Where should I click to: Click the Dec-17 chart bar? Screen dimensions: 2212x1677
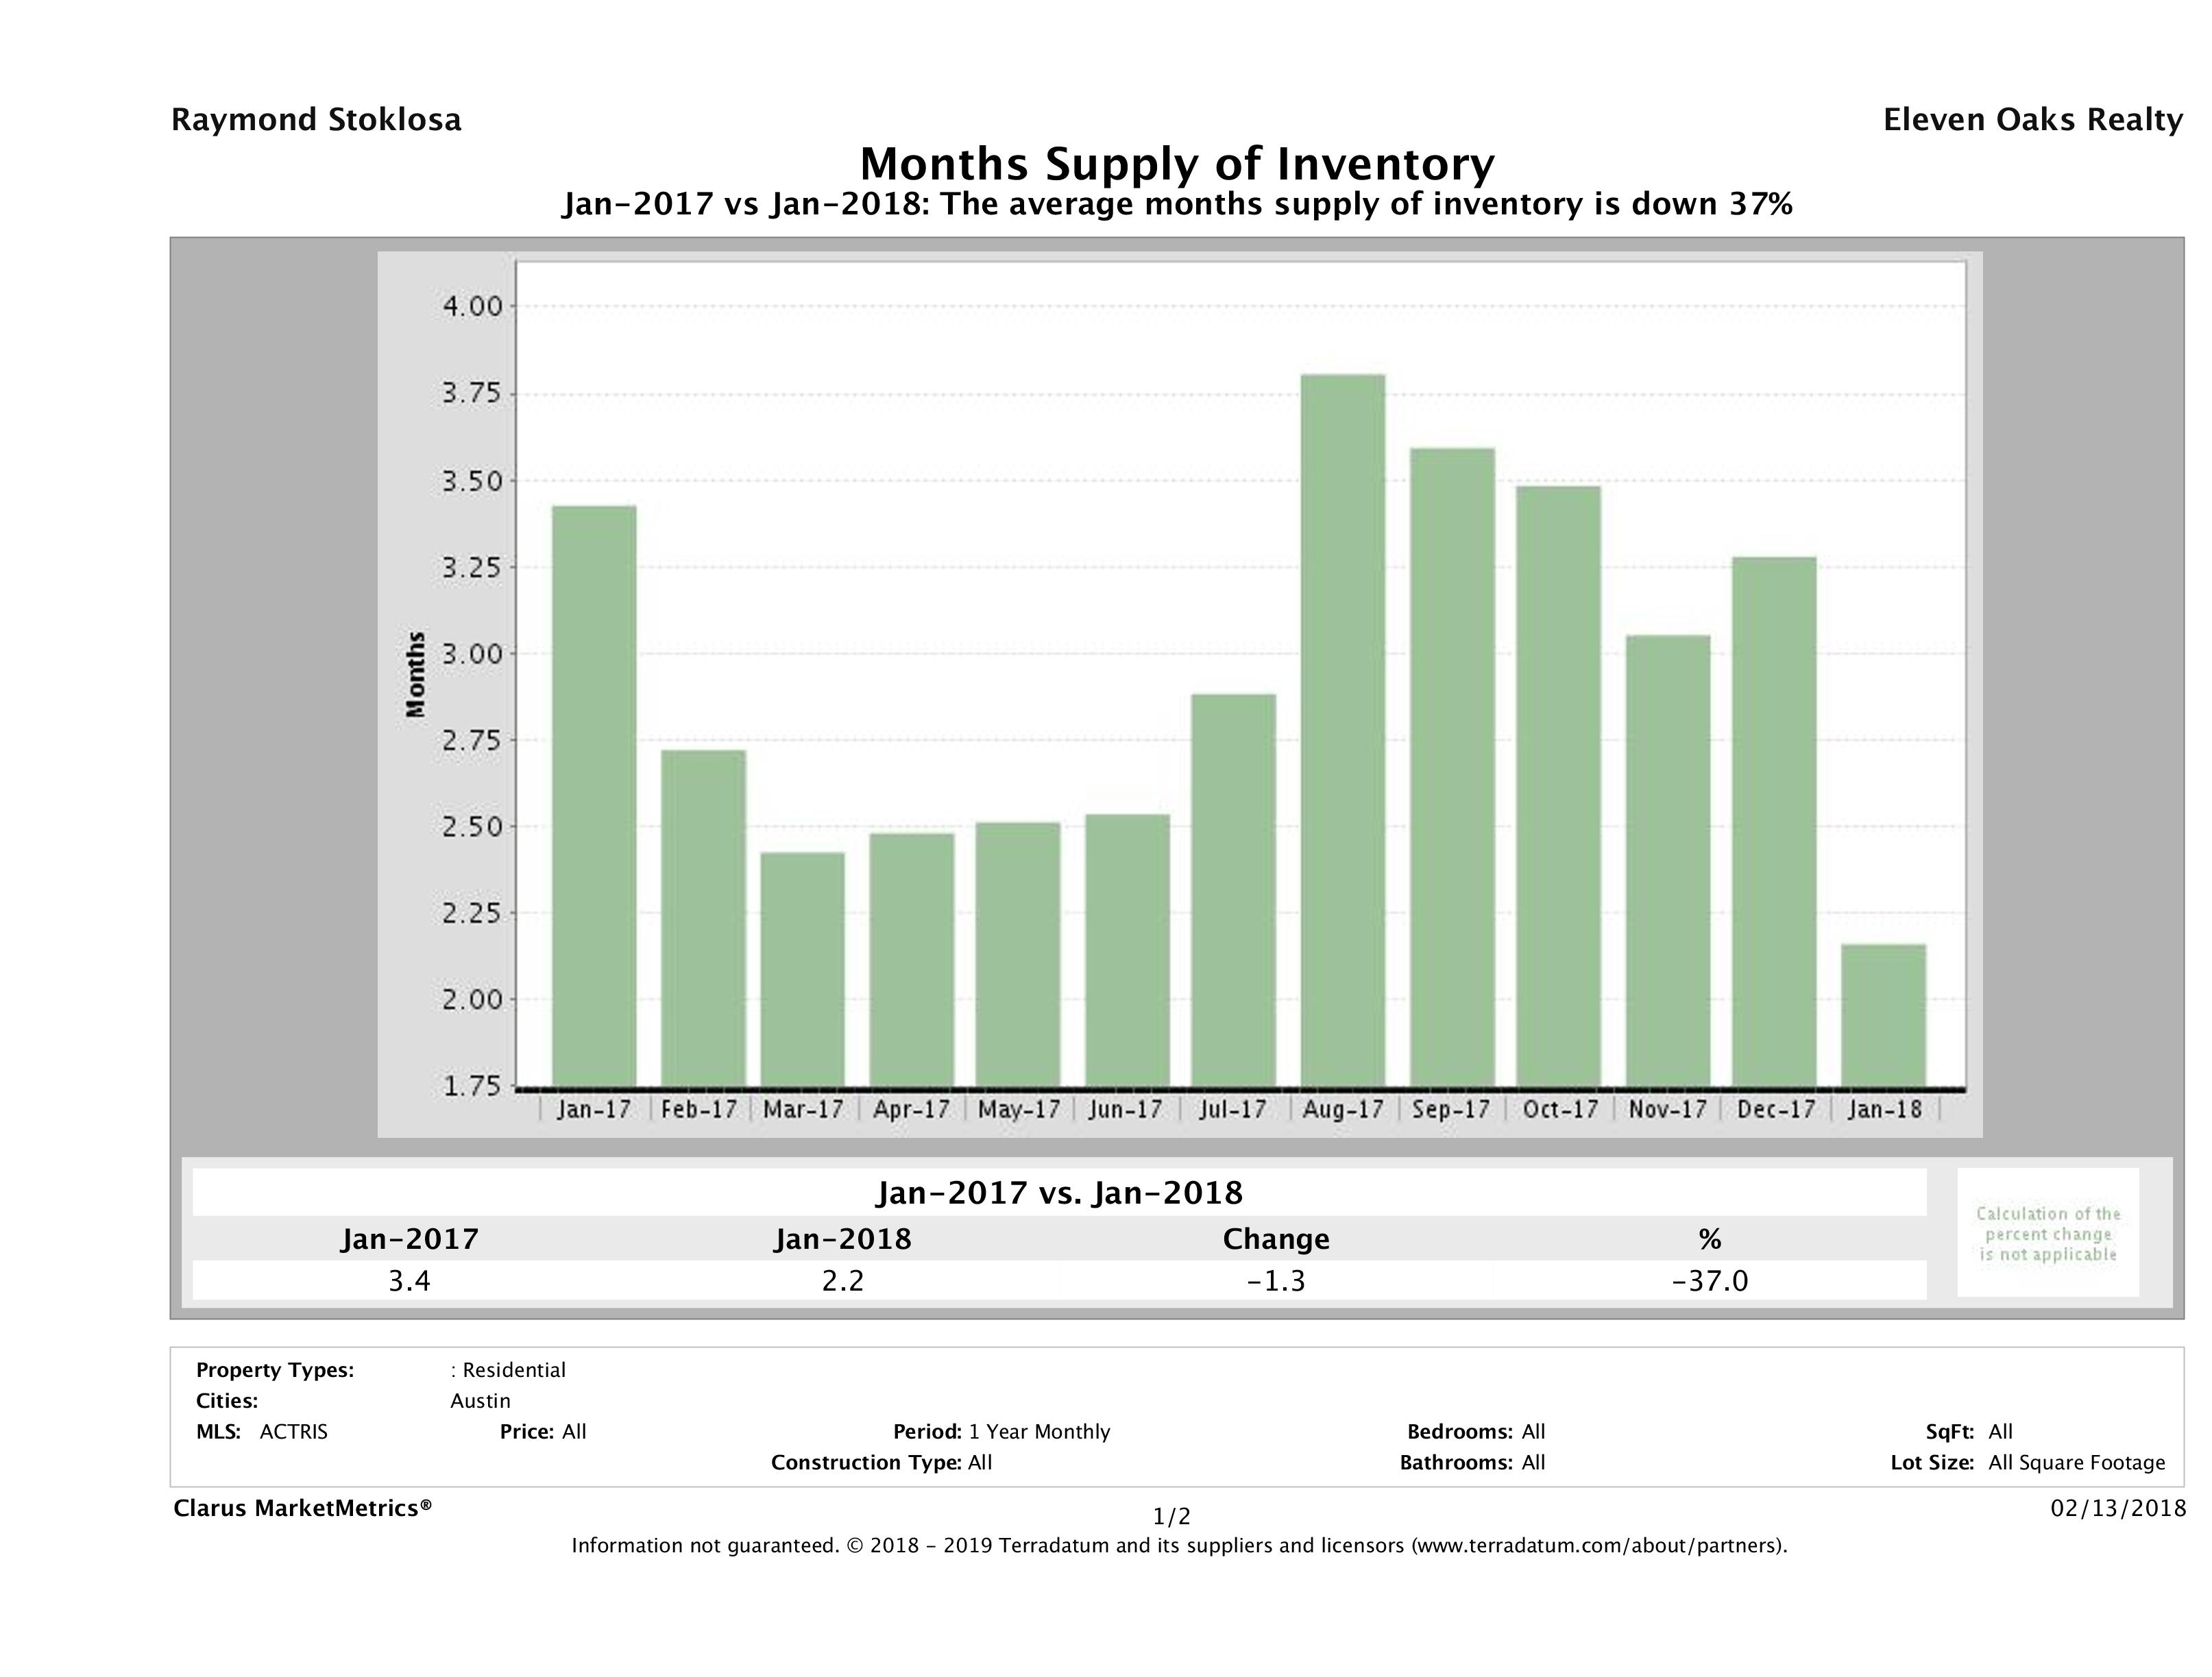[x=1774, y=821]
